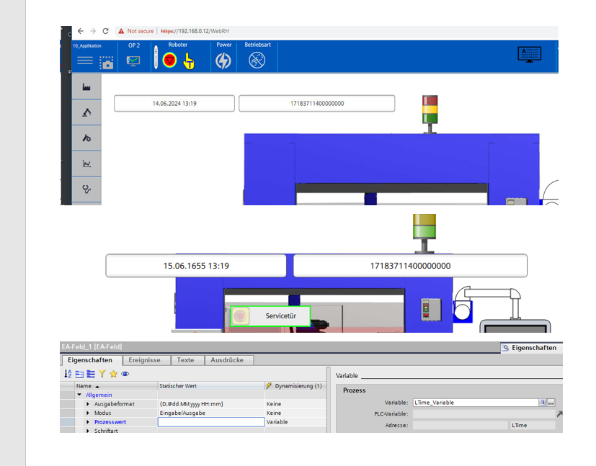
Task: Expand the Modus row
Action: (88, 413)
